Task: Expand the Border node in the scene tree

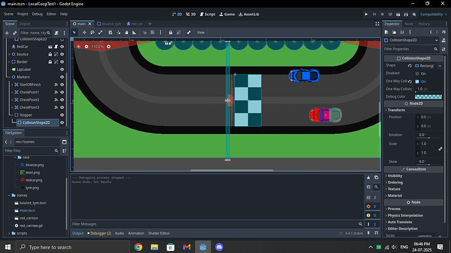Action: [x=9, y=62]
